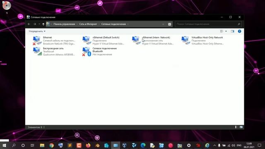Launch Internet Explorer from taskbar
Viewport: 265px width, 149px height.
[x=207, y=145]
